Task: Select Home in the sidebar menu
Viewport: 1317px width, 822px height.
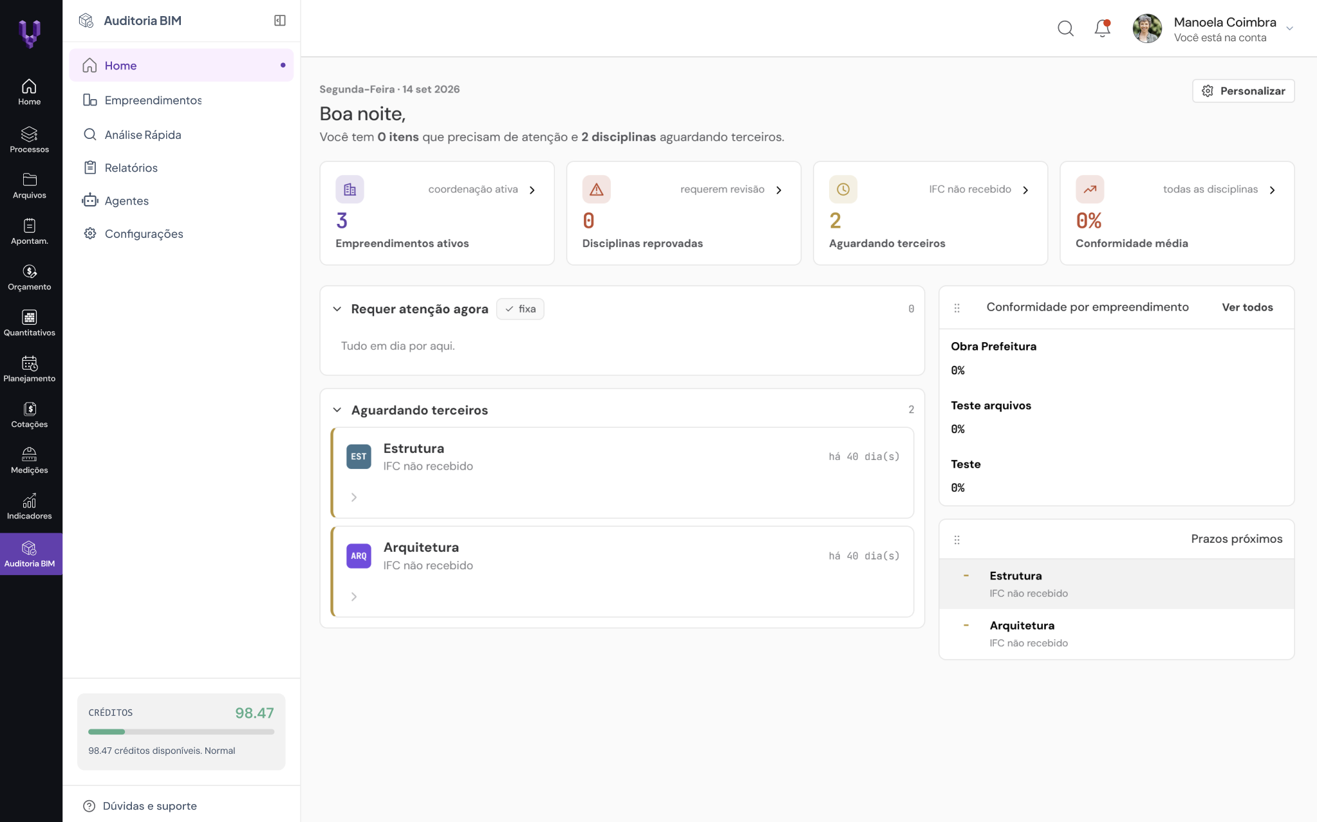Action: [x=181, y=66]
